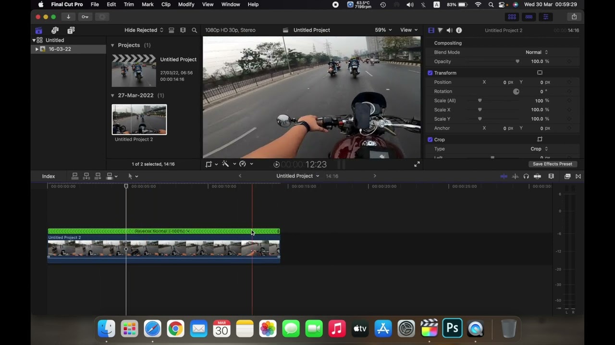The image size is (615, 345).
Task: Open the Info inspector tab
Action: 459,30
